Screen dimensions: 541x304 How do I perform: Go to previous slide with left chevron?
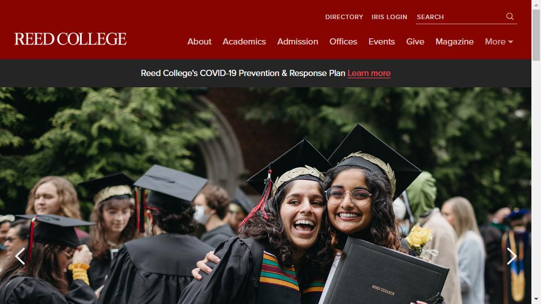coord(20,256)
